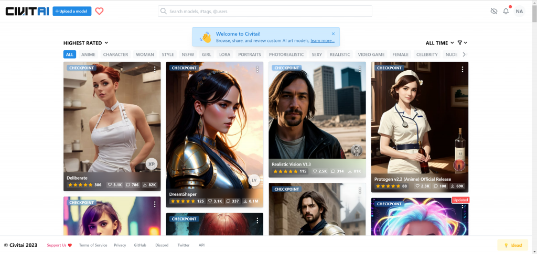This screenshot has height=254, width=537.
Task: Click the Civitai logo
Action: pos(27,12)
